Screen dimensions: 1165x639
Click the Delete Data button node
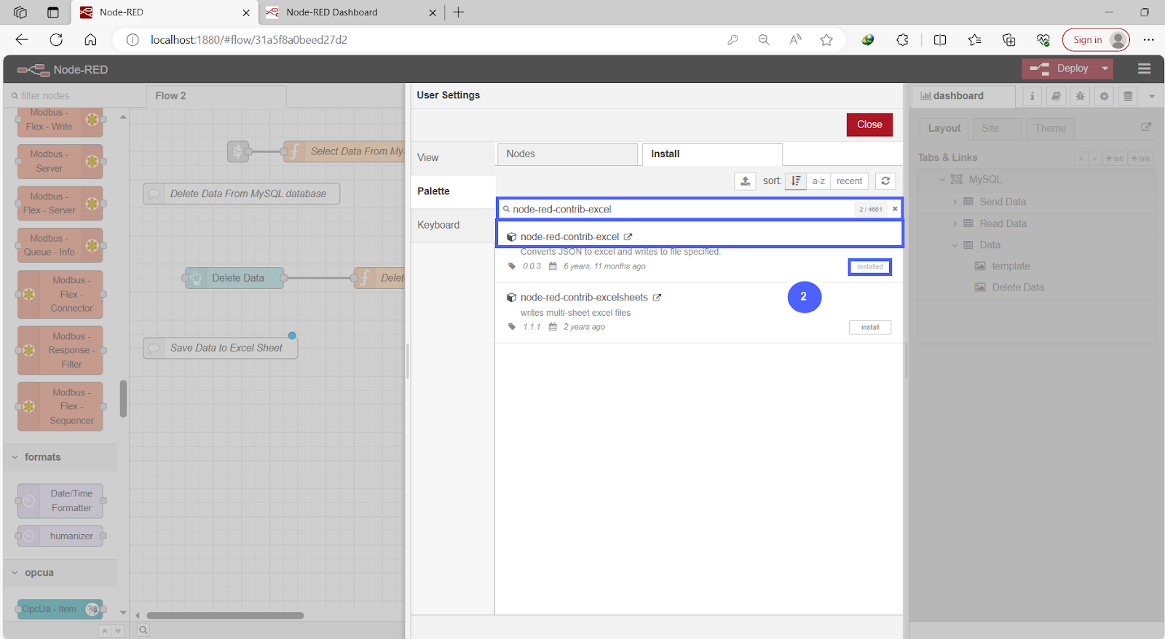point(235,278)
